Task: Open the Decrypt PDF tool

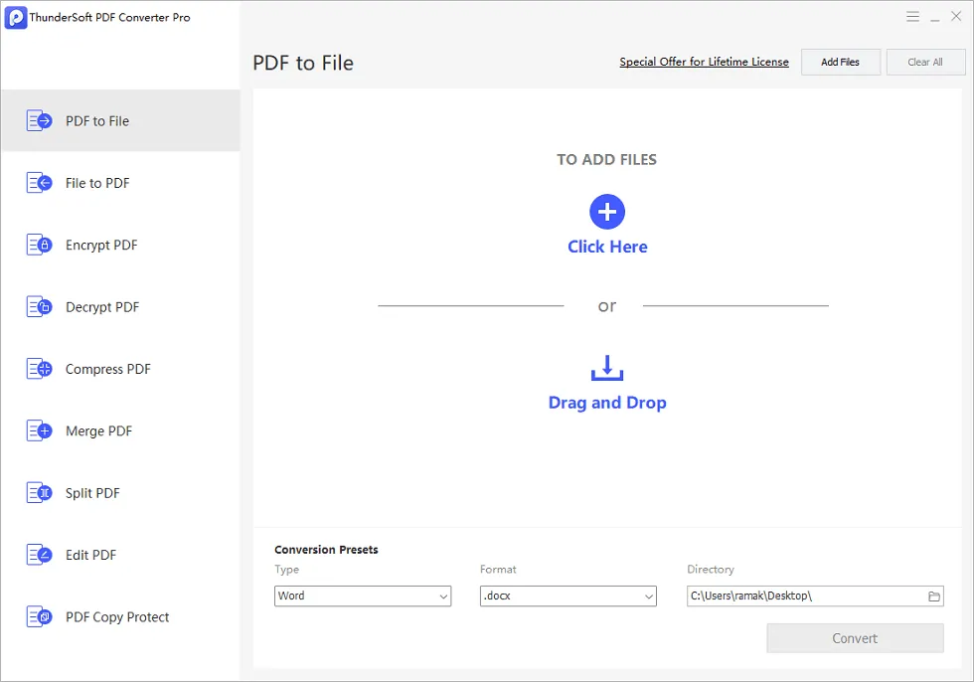Action: pos(39,306)
